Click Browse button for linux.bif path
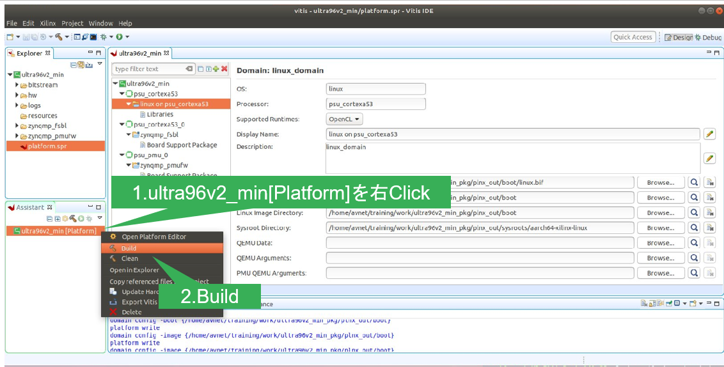Screen dimensions: 724x367 (x=660, y=182)
